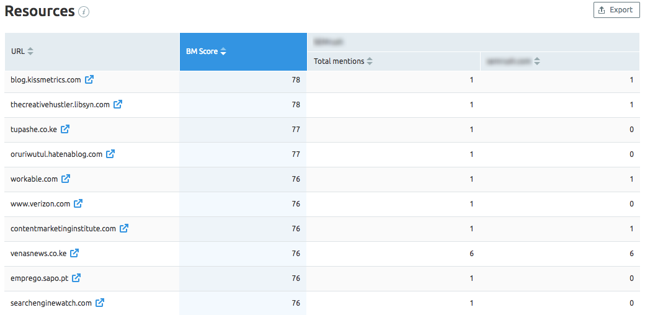Open contentmarketinginstitute.com external link icon

point(124,228)
